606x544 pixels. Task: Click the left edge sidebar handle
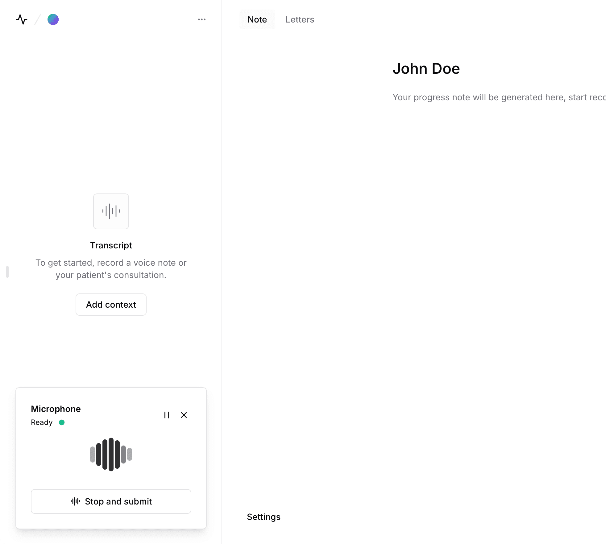(7, 272)
